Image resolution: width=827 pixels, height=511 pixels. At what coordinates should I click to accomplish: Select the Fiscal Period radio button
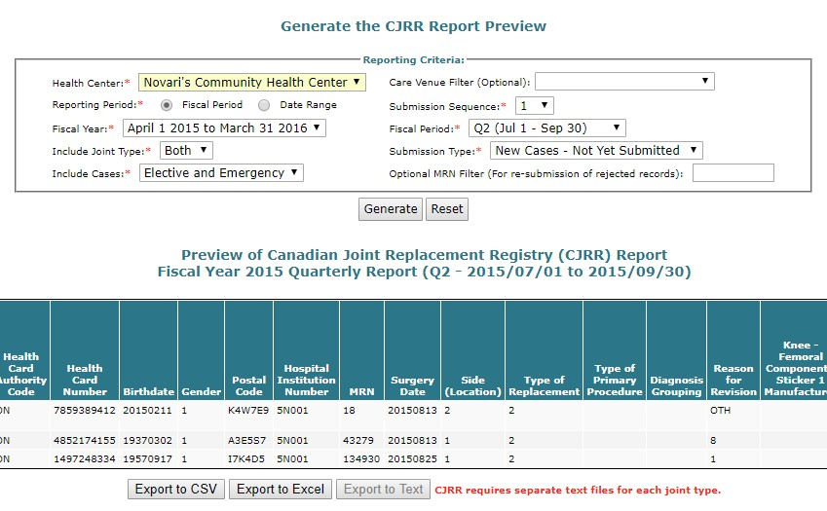[167, 105]
